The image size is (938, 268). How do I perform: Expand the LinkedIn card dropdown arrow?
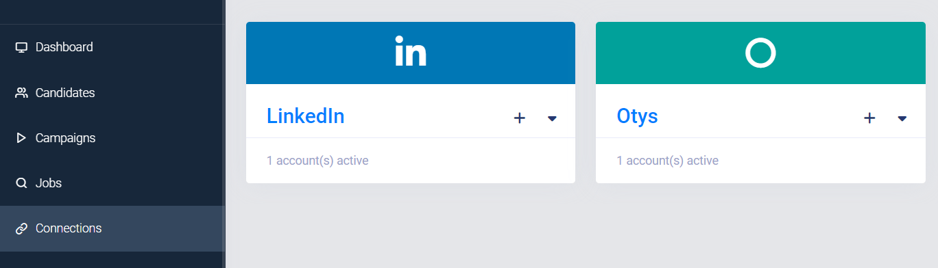pos(552,119)
